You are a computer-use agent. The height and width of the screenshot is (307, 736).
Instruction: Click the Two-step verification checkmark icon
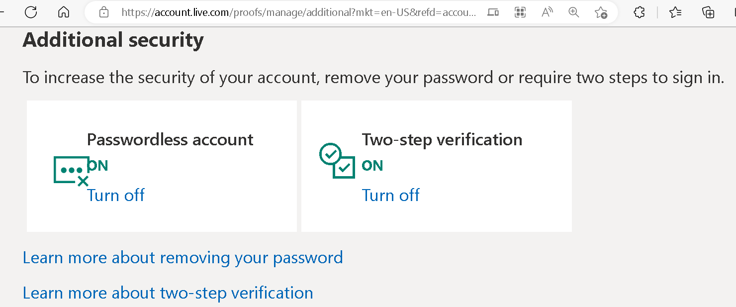337,160
